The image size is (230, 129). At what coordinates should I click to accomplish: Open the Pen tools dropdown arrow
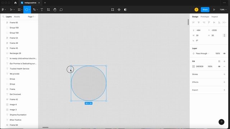(x=37, y=10)
